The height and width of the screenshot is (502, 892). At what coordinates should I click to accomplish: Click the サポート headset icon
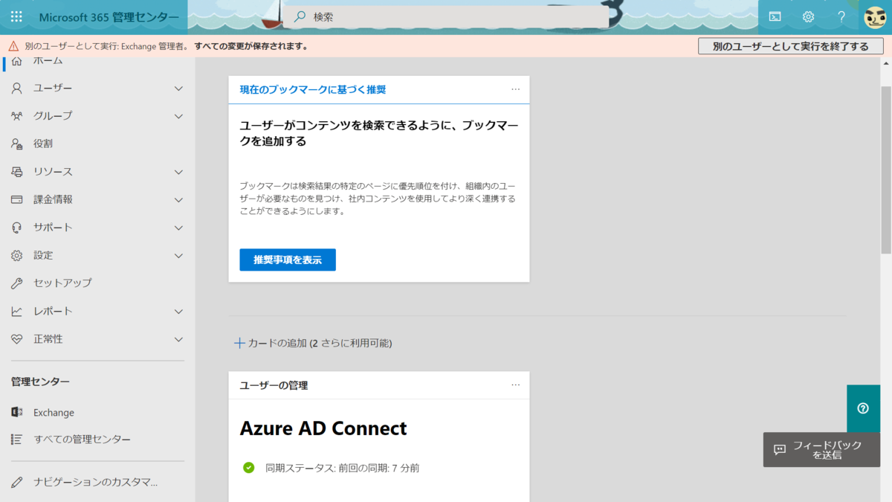(x=16, y=228)
